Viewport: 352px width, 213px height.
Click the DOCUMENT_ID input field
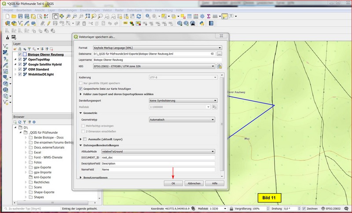click(x=158, y=158)
